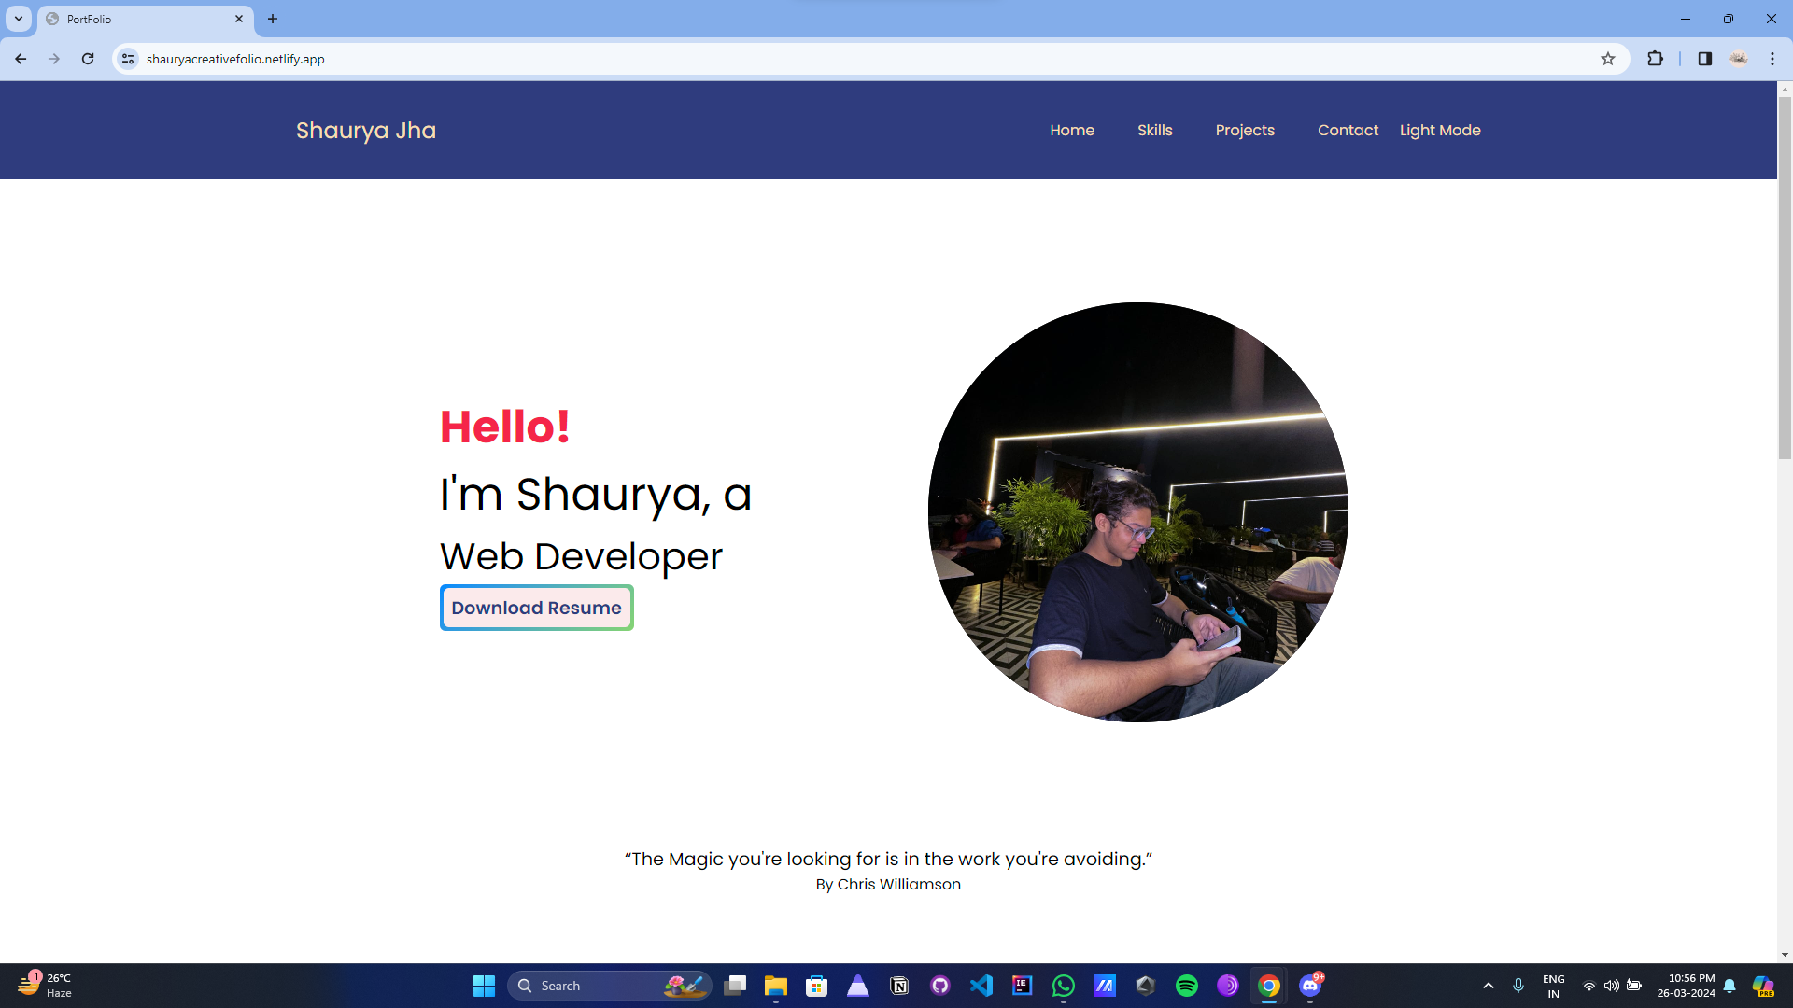Open Copilot from the system tray
The image size is (1793, 1008).
1764,985
